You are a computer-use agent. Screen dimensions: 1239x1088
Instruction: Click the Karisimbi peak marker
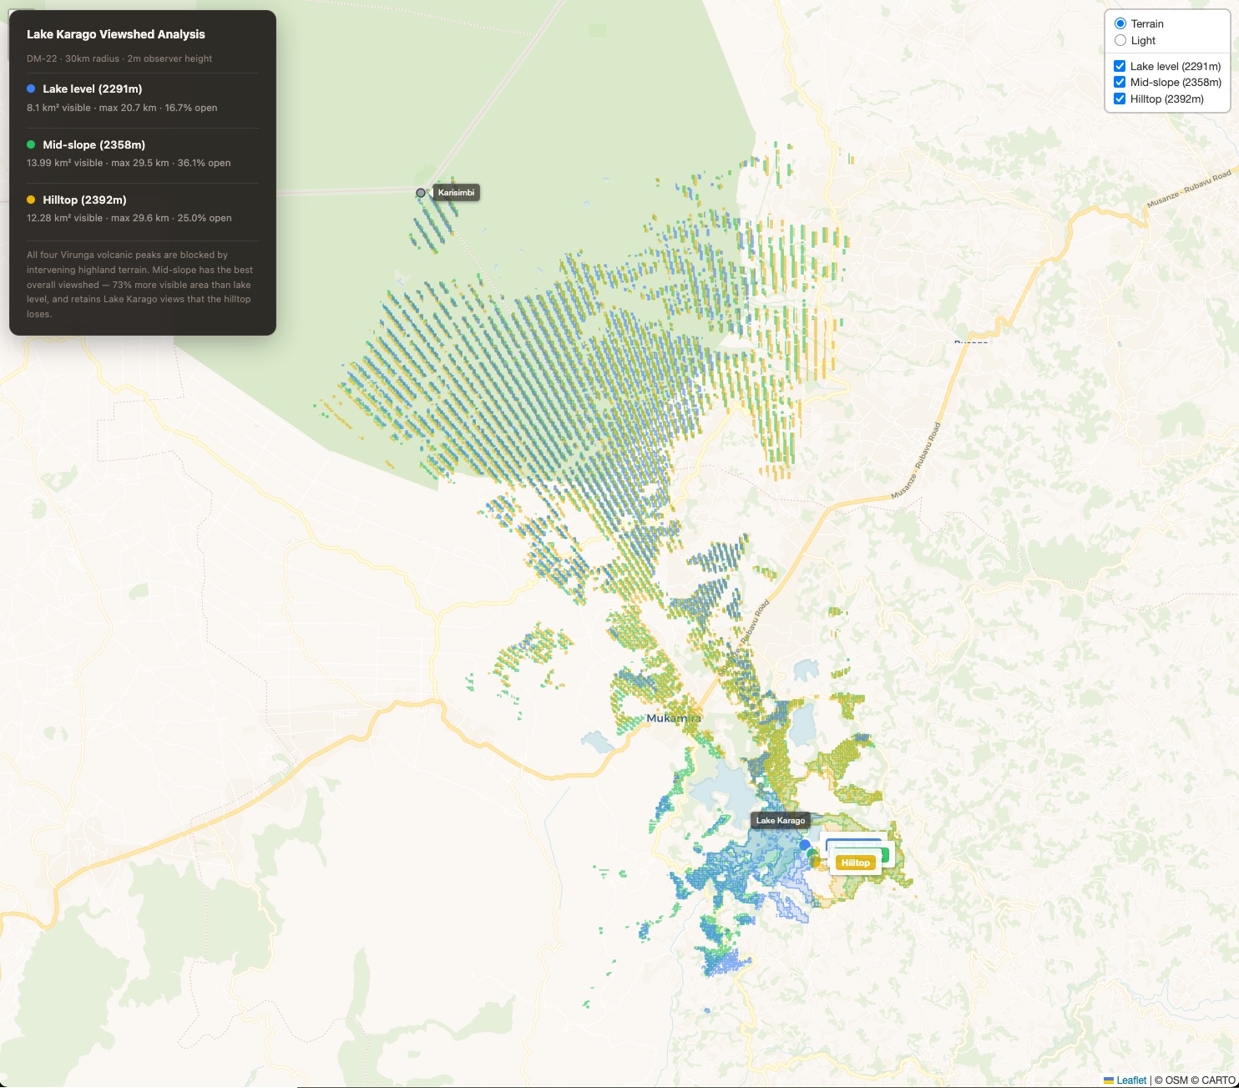[x=421, y=192]
